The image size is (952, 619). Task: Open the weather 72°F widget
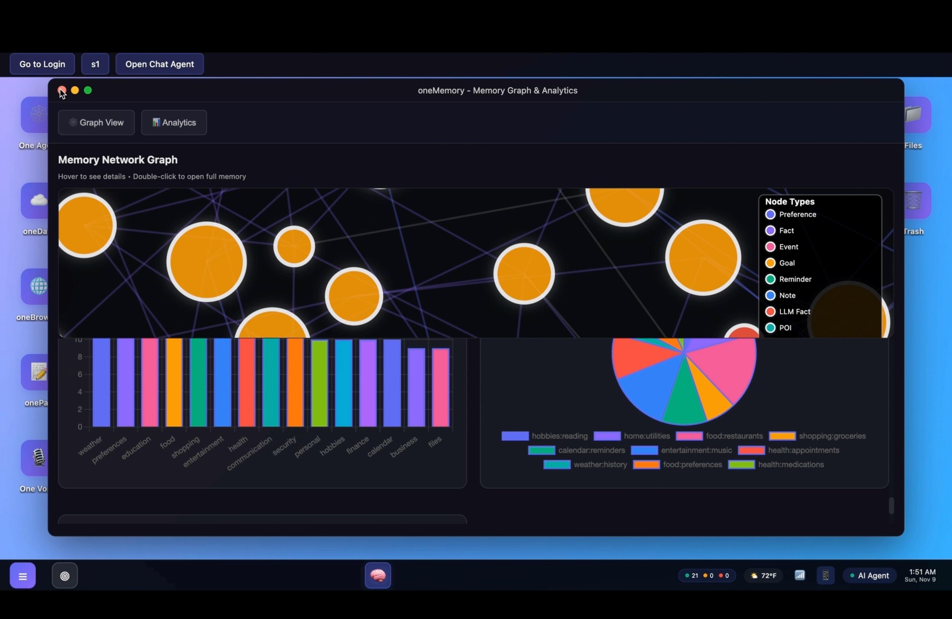[763, 575]
